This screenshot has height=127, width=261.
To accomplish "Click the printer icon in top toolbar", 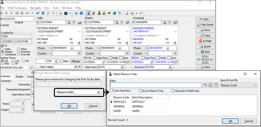I will coord(61,13).
